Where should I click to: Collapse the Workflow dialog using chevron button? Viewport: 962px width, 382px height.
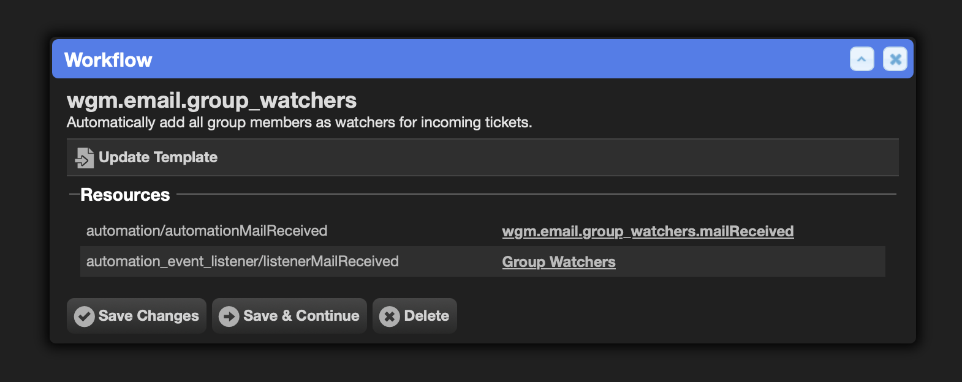coord(862,59)
